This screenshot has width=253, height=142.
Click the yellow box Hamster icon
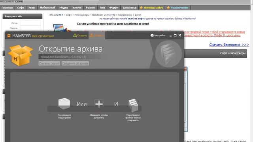[x=21, y=55]
